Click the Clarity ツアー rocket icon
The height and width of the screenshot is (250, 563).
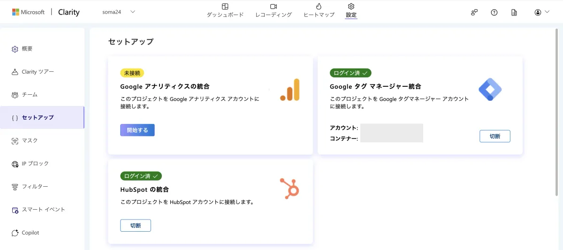click(x=15, y=72)
